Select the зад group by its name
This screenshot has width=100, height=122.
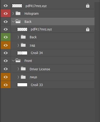coord(32,45)
